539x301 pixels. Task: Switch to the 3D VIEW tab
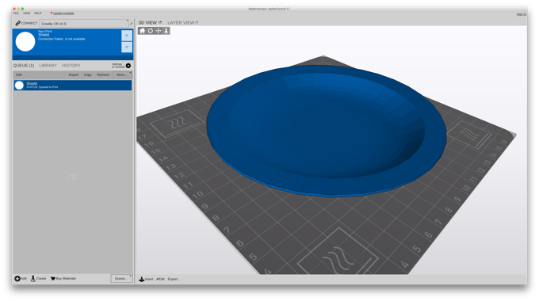click(147, 22)
